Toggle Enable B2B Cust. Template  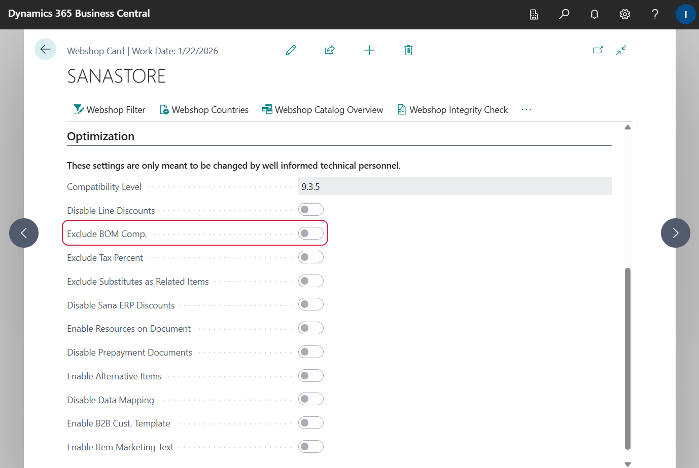click(x=311, y=423)
